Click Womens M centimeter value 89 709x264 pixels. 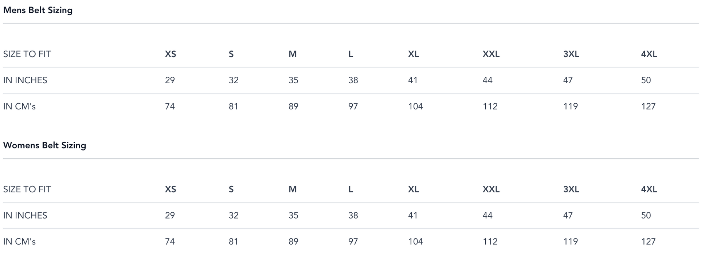click(x=293, y=242)
